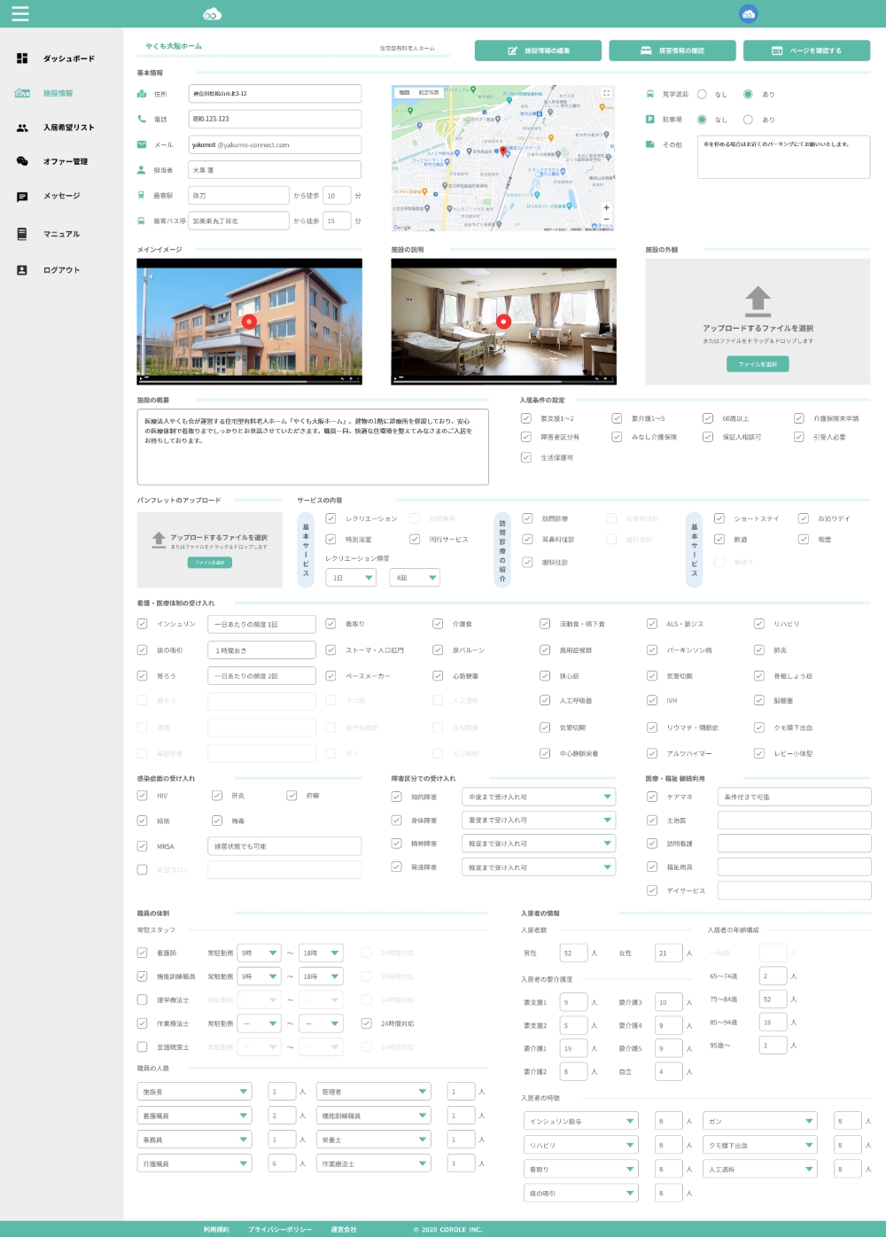
Task: Click the map zoom-in plus icon
Action: click(x=606, y=207)
